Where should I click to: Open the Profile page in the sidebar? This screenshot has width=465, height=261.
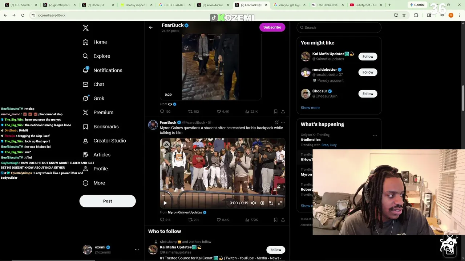pos(95,169)
